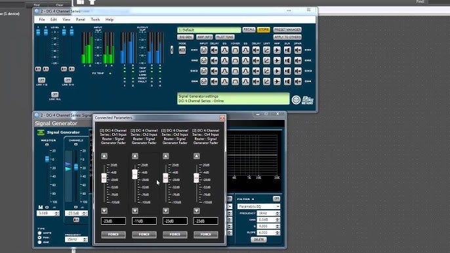Open the View menu

[66, 20]
